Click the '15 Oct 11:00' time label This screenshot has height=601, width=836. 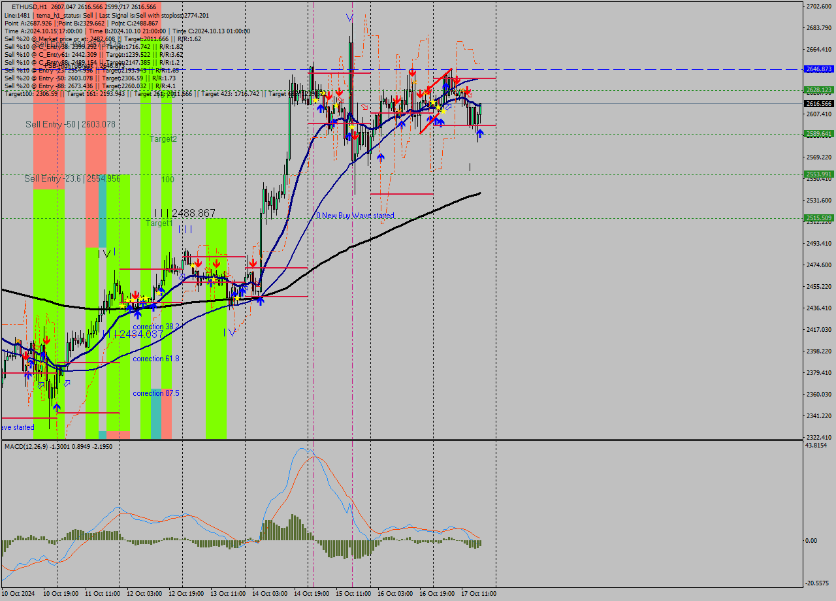pyautogui.click(x=353, y=594)
